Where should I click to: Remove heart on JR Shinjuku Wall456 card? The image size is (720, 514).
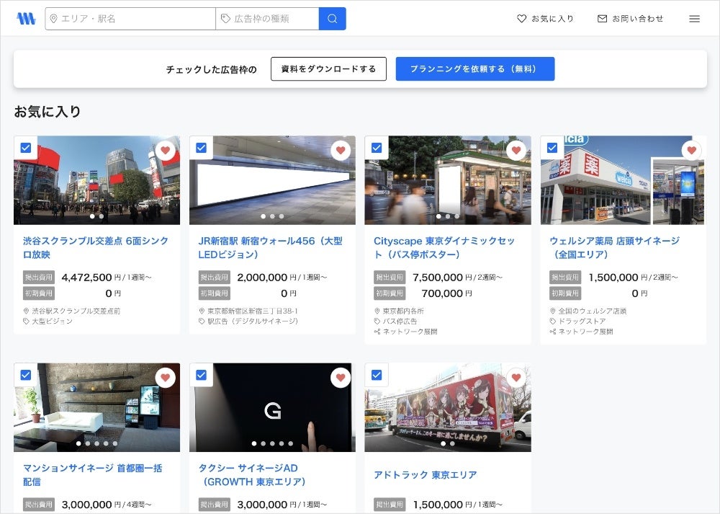point(341,151)
